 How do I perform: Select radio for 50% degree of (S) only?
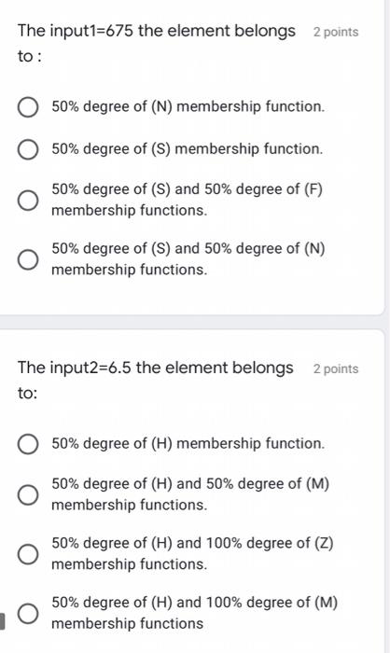pos(28,149)
